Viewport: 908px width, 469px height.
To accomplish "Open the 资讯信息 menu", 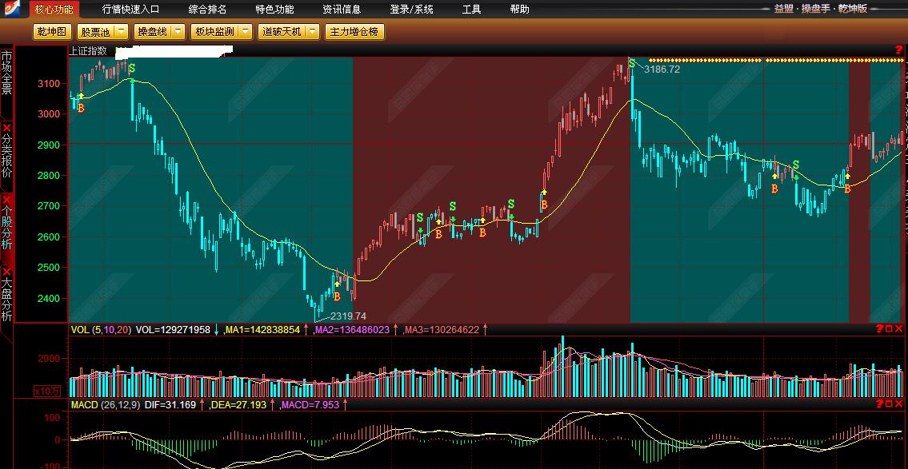I will pos(342,10).
